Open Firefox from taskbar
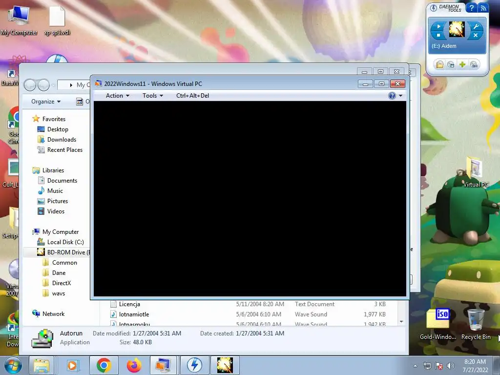The image size is (500, 375). [134, 365]
